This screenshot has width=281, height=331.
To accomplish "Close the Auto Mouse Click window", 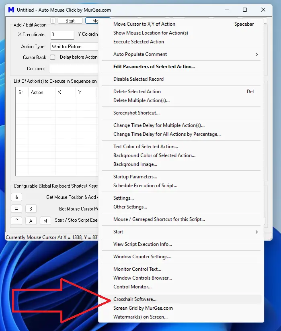I will [263, 10].
